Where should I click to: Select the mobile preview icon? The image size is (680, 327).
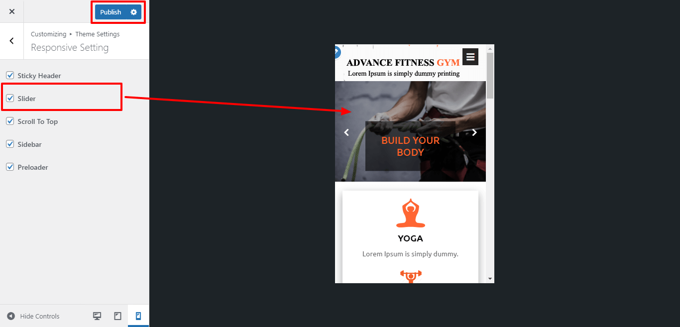point(138,316)
